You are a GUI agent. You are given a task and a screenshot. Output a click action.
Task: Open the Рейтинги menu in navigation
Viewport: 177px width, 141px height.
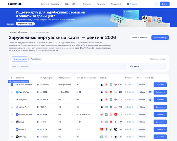pyautogui.click(x=88, y=4)
